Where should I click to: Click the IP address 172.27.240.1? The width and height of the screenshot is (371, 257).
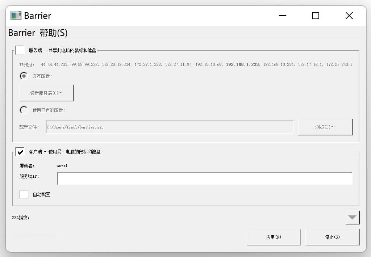pyautogui.click(x=339, y=64)
